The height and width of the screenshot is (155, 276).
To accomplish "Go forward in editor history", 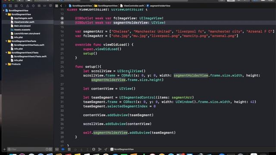I will [x=65, y=6].
